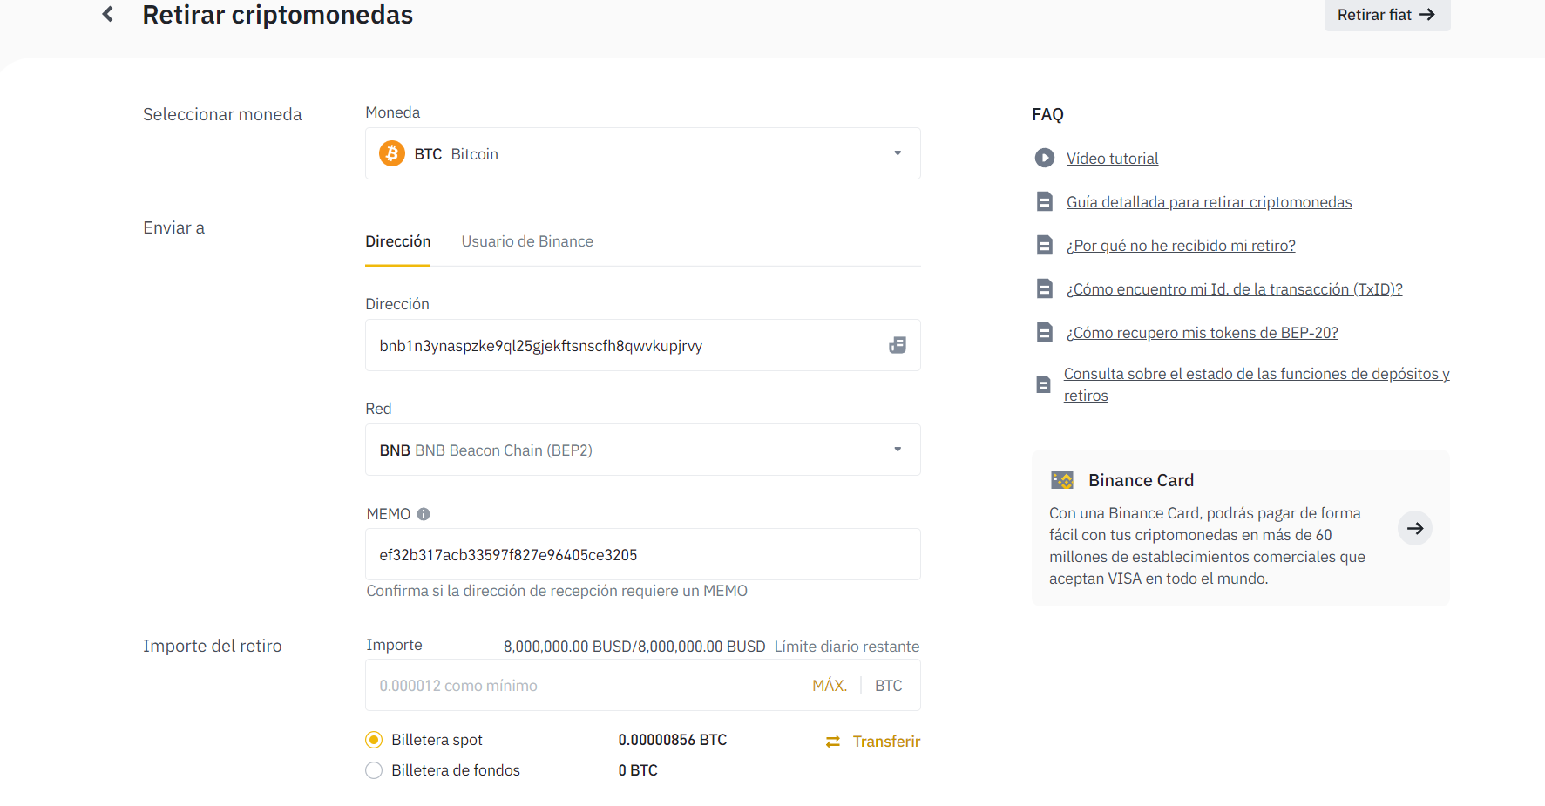Click document icon beside the TxID question

click(1044, 288)
